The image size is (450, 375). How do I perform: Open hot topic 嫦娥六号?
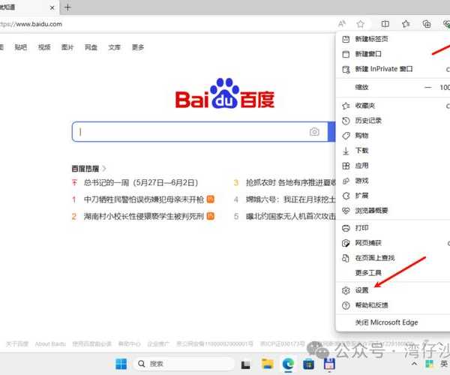click(x=290, y=199)
